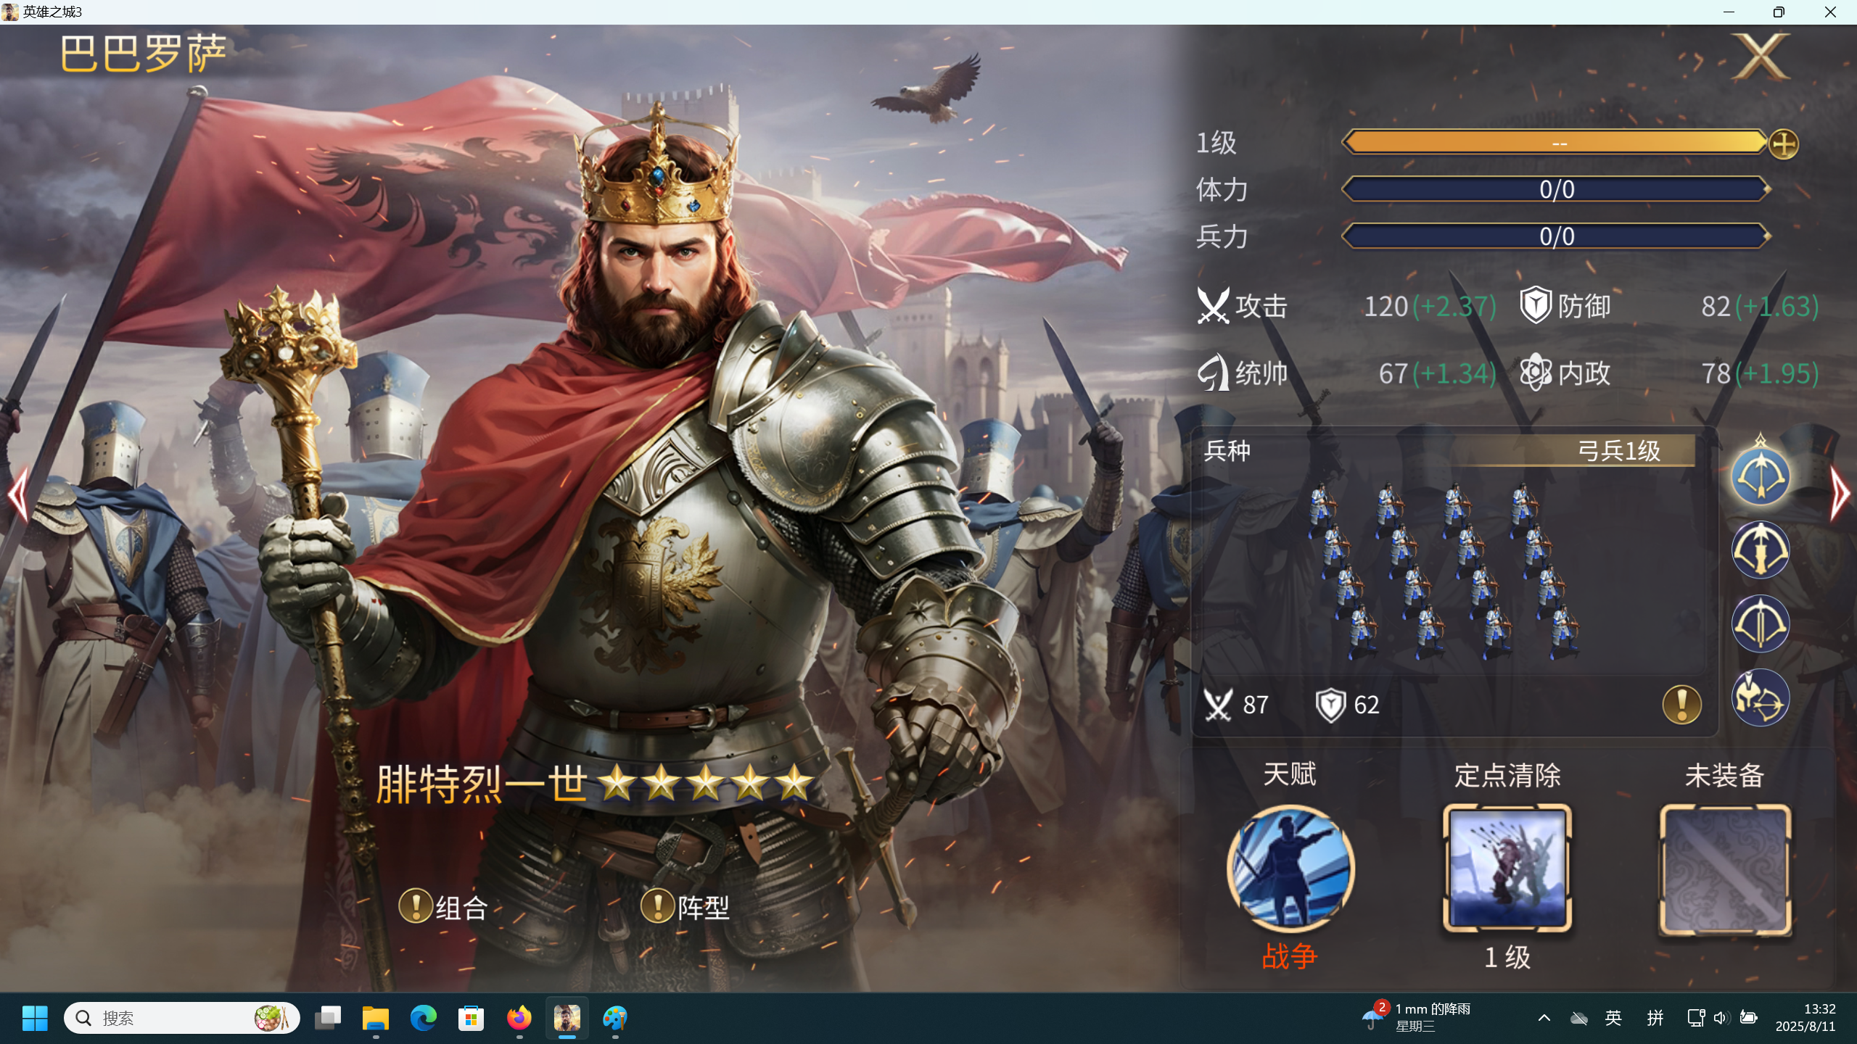Select the second crossbow troop type icon
1857x1044 pixels.
[1760, 550]
